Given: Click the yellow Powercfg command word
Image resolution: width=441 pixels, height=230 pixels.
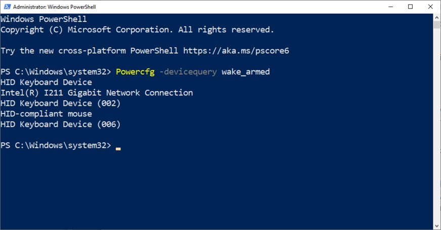Looking at the screenshot, I should pos(135,72).
